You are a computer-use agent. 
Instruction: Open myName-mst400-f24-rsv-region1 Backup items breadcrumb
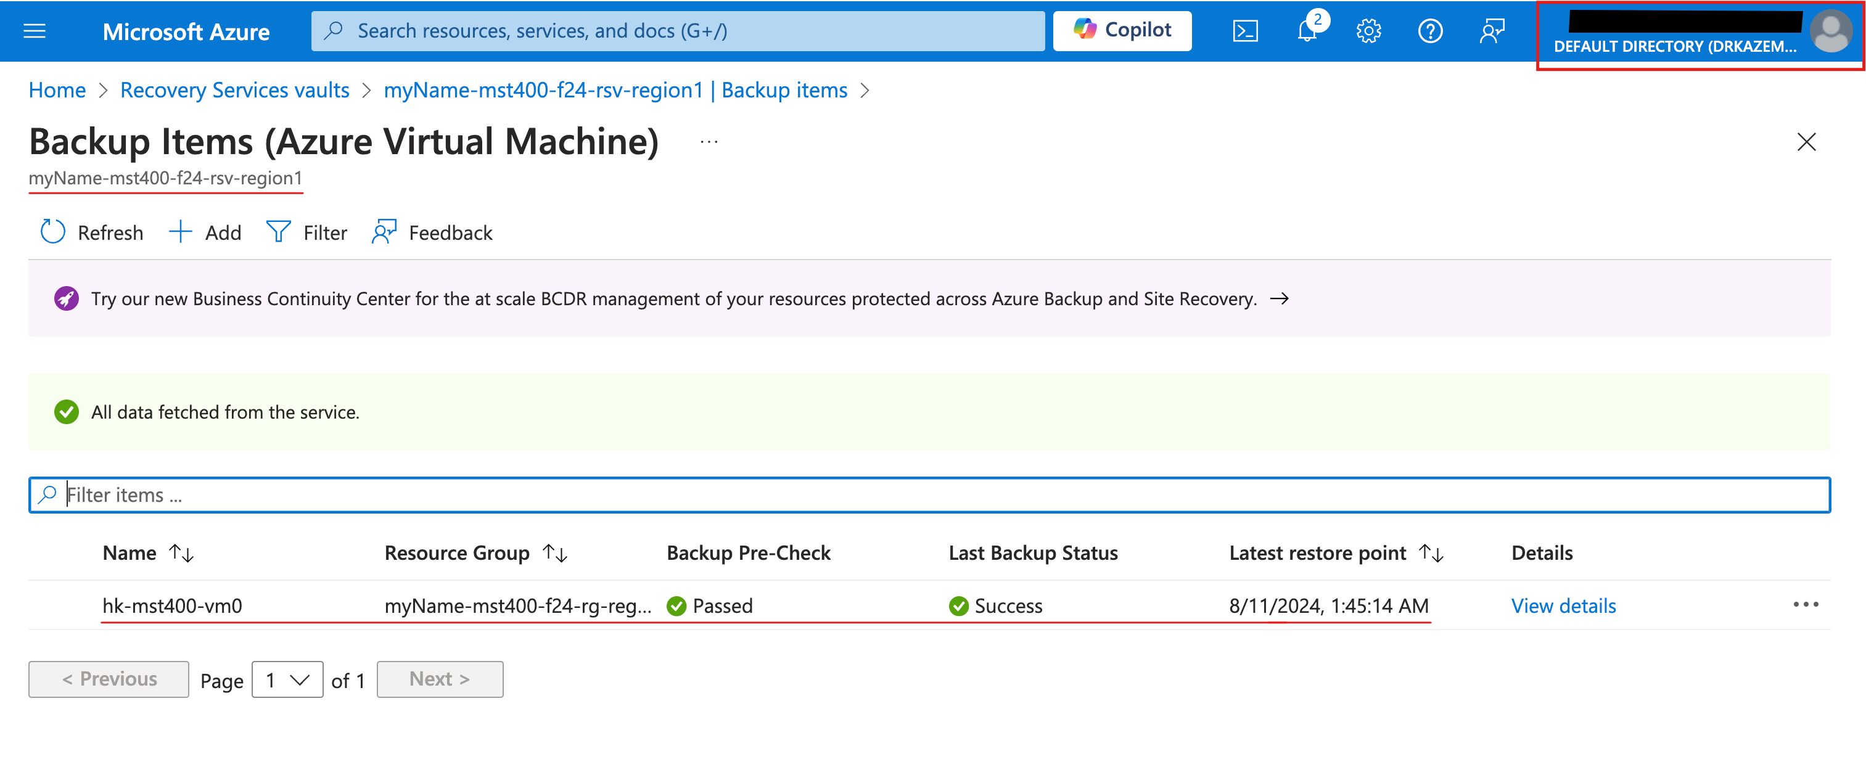[615, 91]
